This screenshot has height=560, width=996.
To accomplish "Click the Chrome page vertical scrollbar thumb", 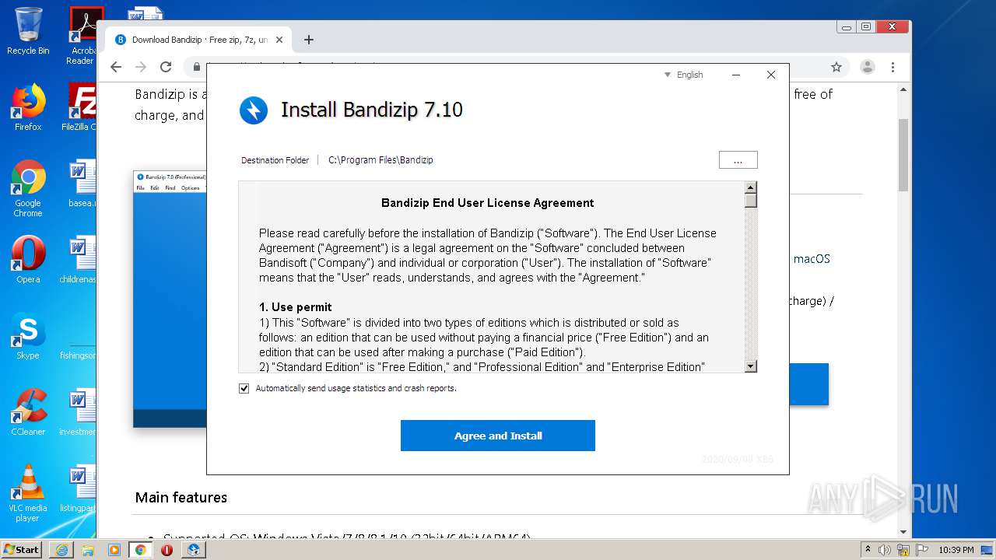I will [x=903, y=155].
